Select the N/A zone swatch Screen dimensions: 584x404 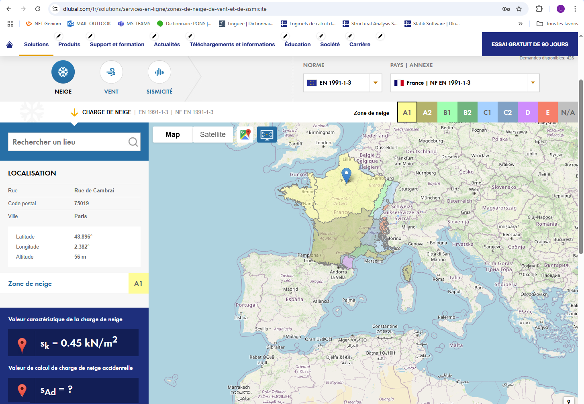(568, 112)
